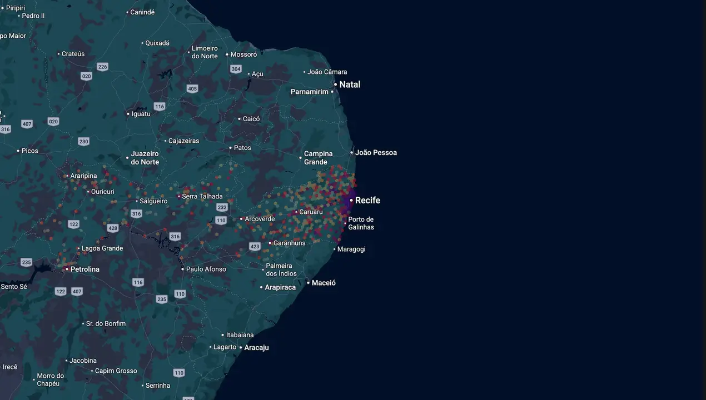Click the Jacobina label
706x400 pixels.
pos(83,361)
